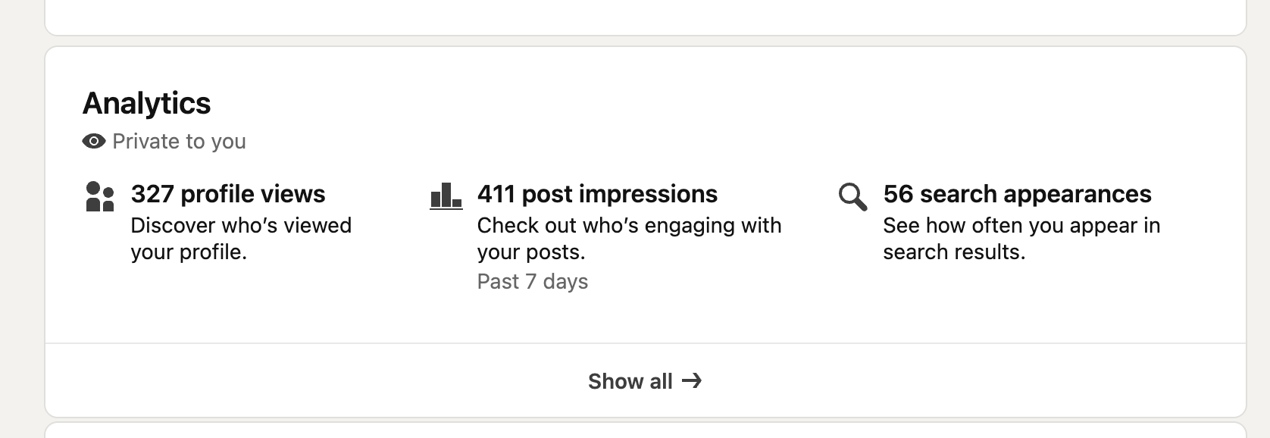Click the Past 7 days label
This screenshot has height=438, width=1270.
point(533,282)
